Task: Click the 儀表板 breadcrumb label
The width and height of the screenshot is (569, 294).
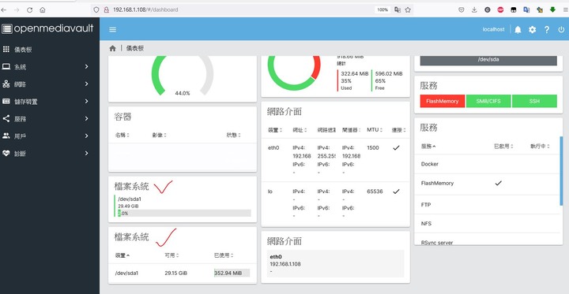Action: (x=135, y=48)
